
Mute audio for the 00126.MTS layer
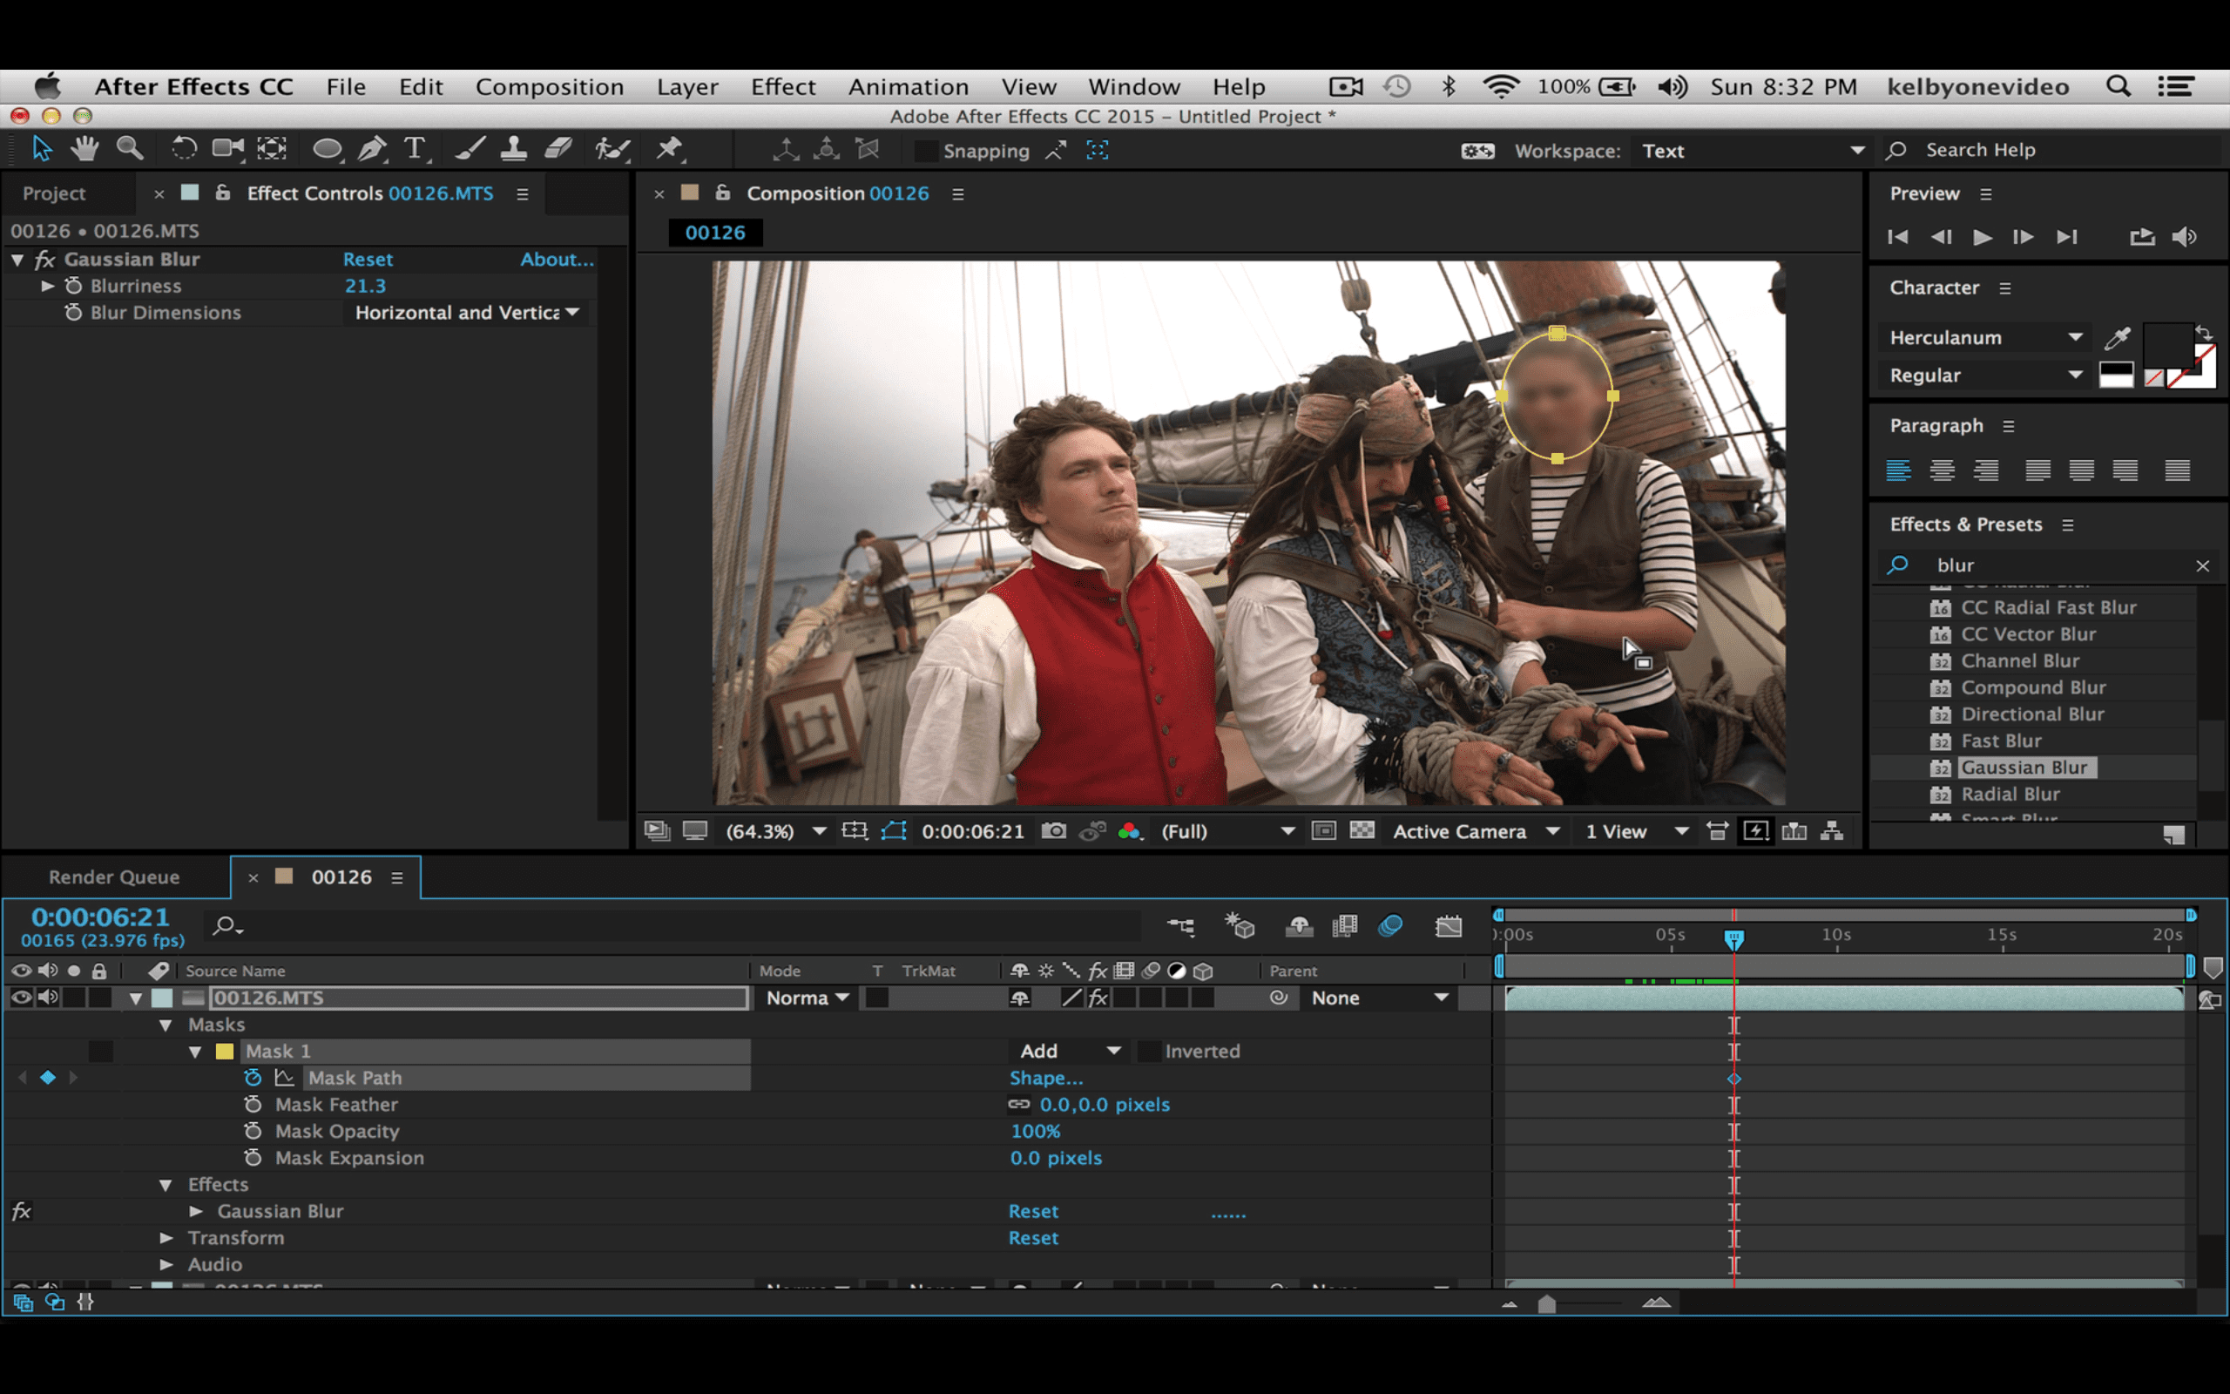(48, 997)
